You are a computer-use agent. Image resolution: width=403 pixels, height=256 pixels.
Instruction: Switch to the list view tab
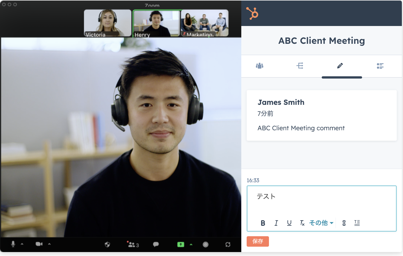tap(380, 66)
